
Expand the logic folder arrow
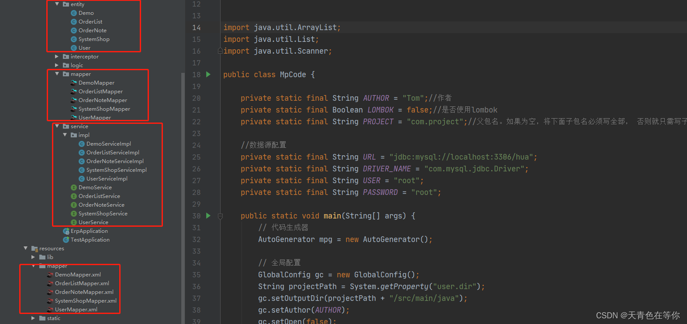tap(57, 65)
